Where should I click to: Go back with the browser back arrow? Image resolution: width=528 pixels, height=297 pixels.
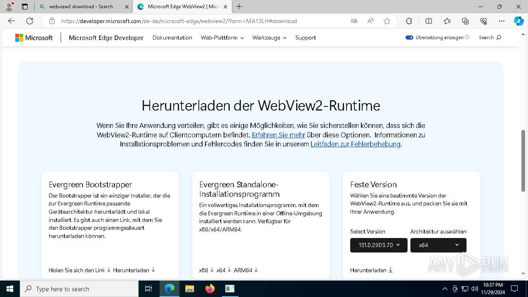pos(12,21)
